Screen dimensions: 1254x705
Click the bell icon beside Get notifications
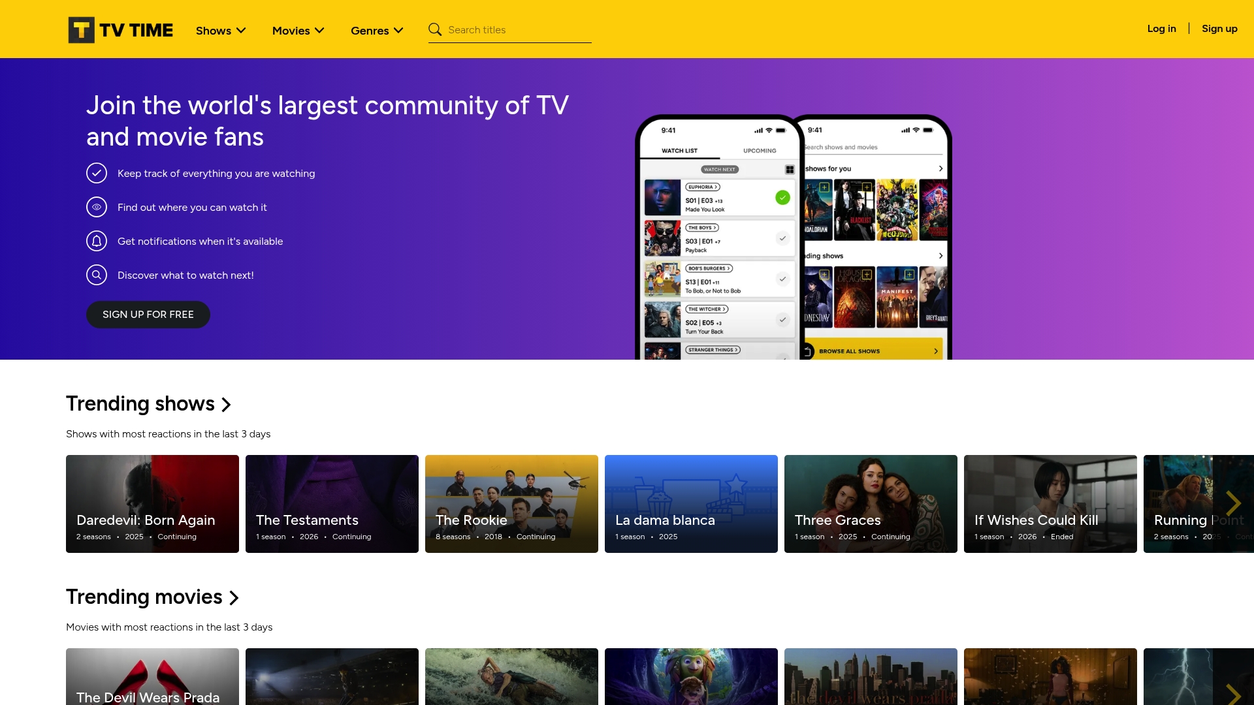[x=97, y=241]
